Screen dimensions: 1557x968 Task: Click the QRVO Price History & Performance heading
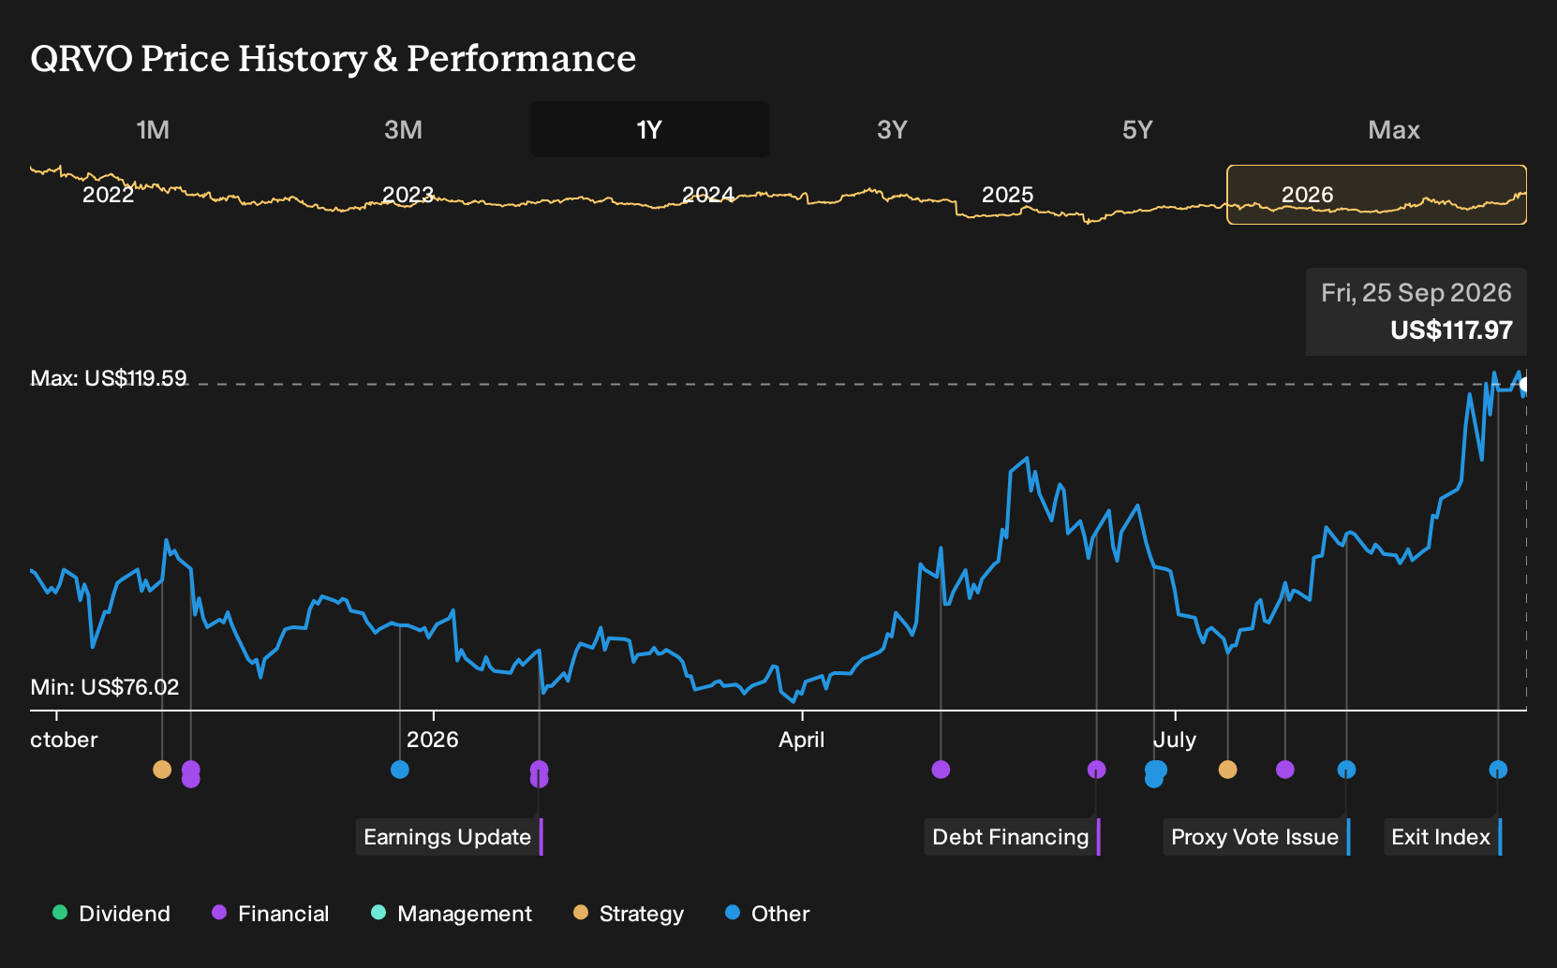pos(334,58)
